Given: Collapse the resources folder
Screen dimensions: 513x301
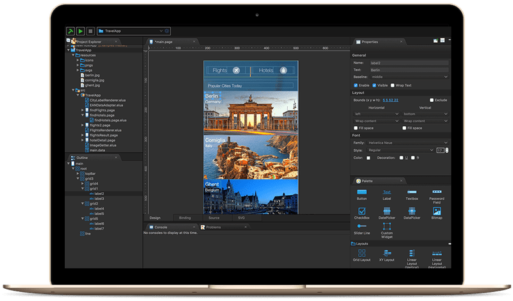Looking at the screenshot, I should pos(73,55).
